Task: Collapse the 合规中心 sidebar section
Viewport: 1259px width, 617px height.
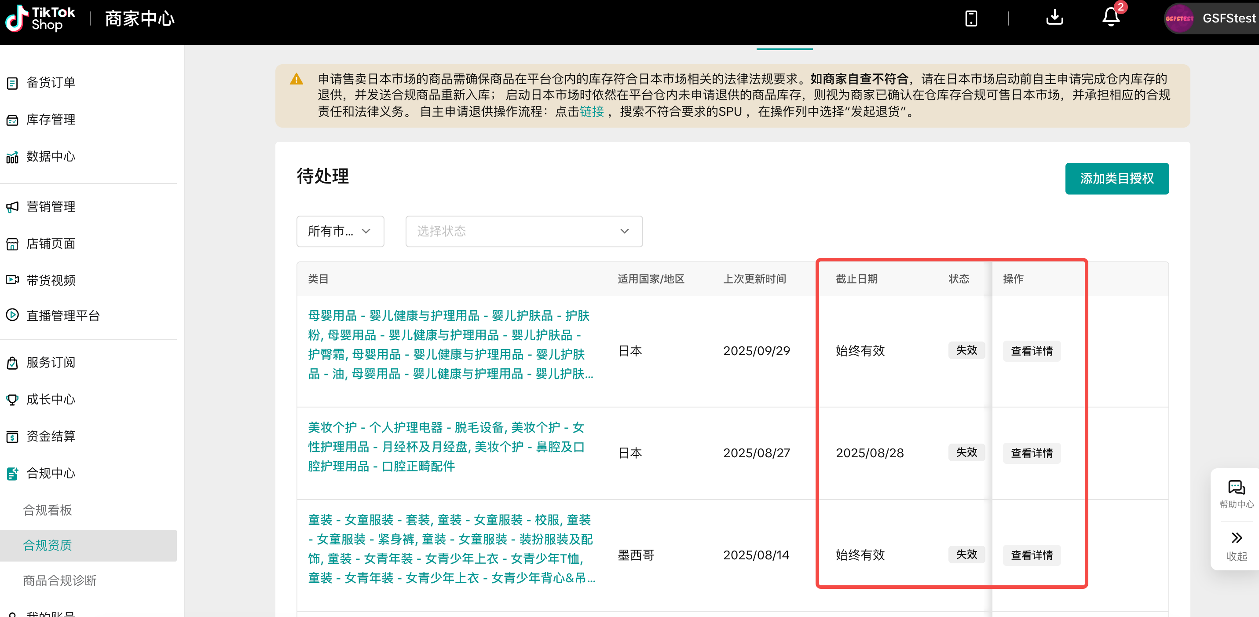Action: tap(50, 473)
